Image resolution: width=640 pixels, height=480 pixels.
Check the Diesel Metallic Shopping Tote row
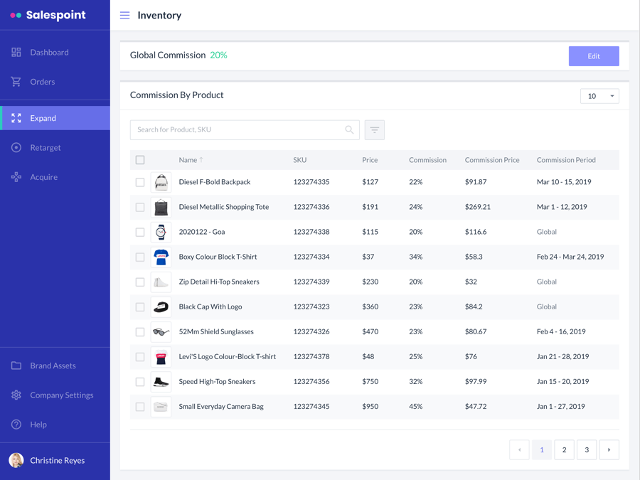pos(140,207)
